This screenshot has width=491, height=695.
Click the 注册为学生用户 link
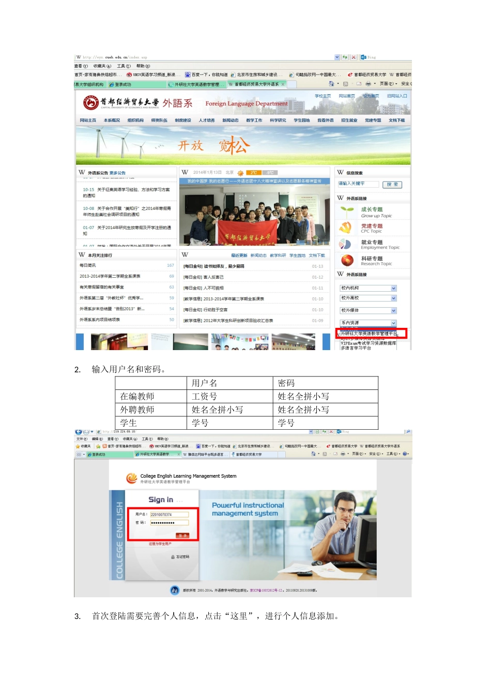(x=160, y=544)
